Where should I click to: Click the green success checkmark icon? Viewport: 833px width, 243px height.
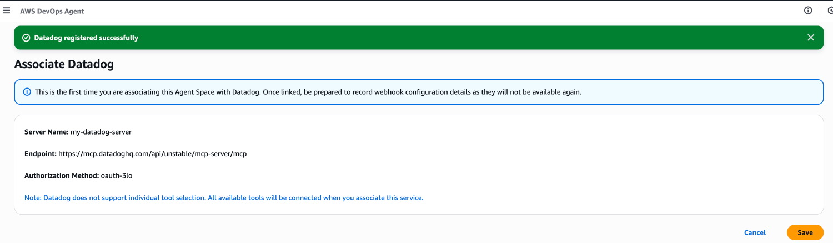pyautogui.click(x=26, y=38)
